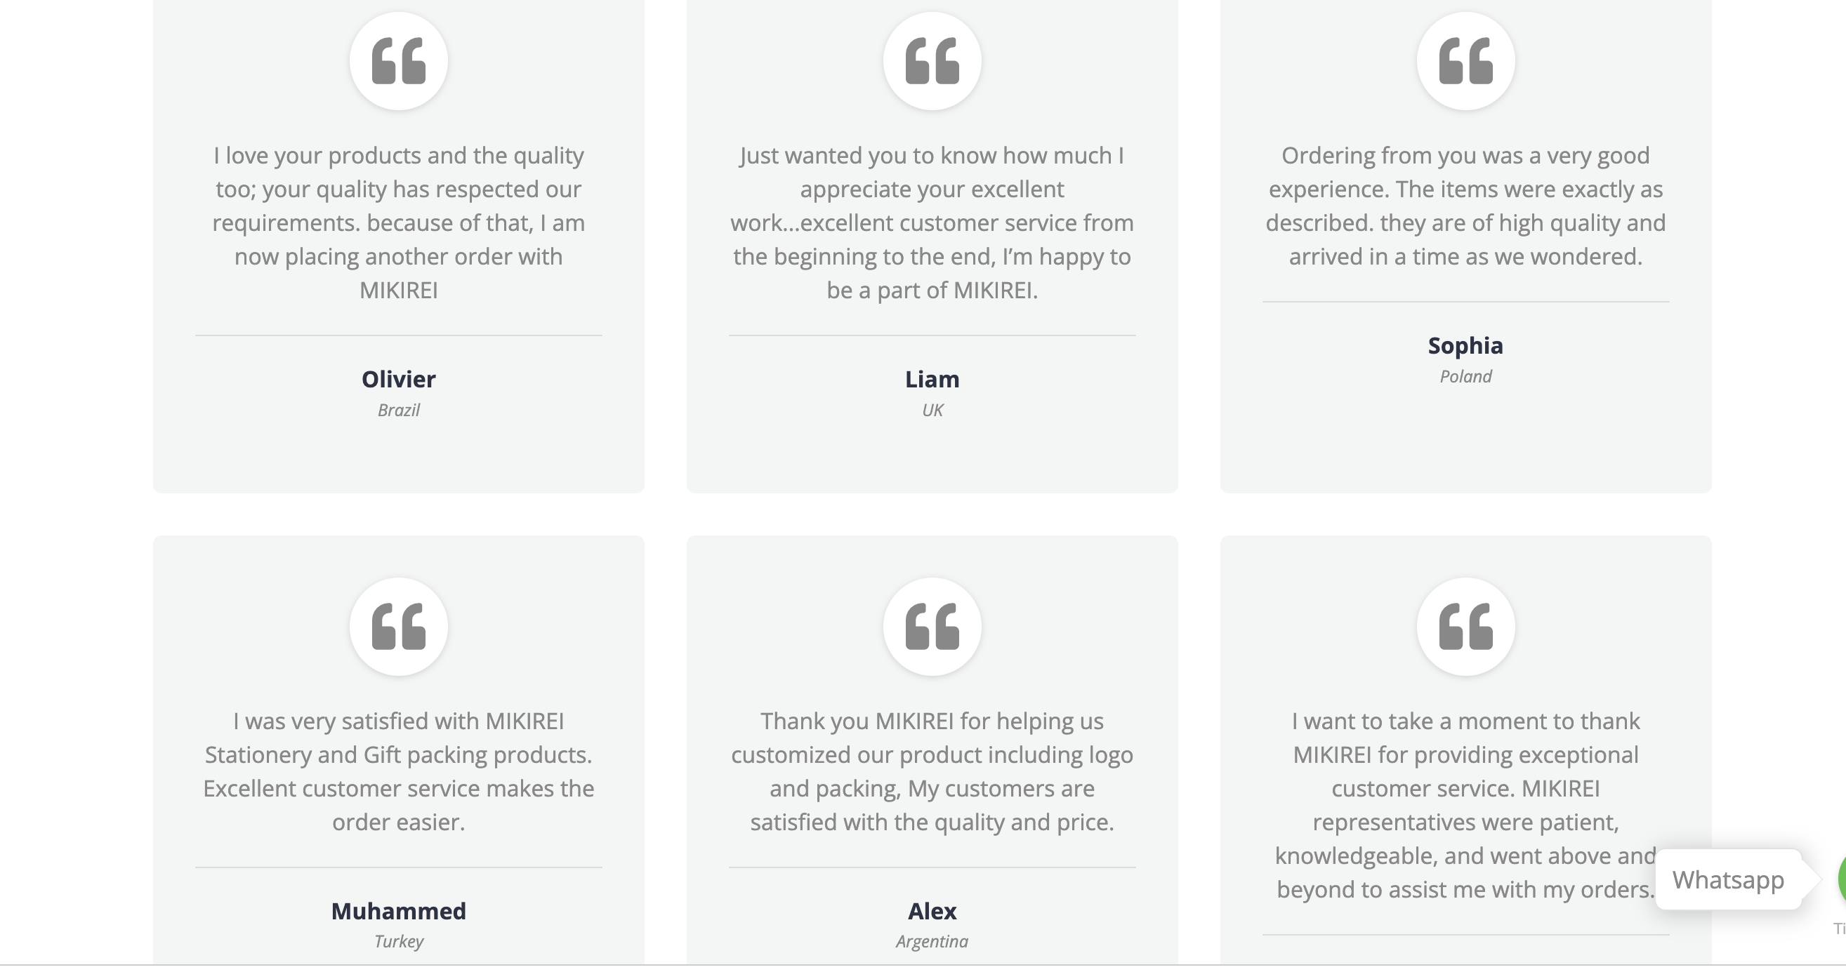Click quote icon above Liam's testimonial

point(932,61)
